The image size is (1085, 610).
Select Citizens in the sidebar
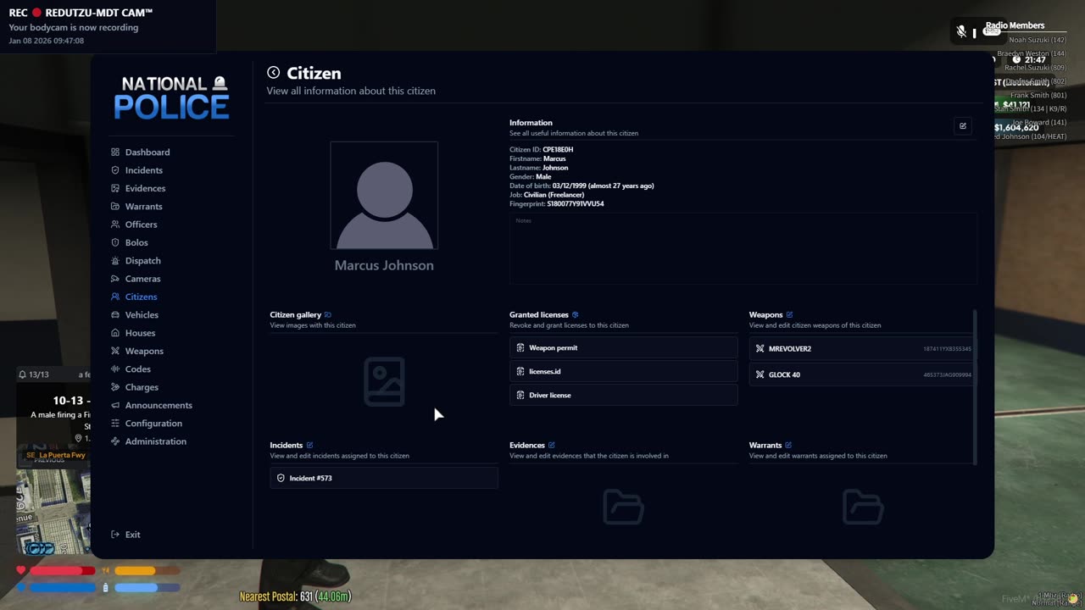click(x=141, y=297)
